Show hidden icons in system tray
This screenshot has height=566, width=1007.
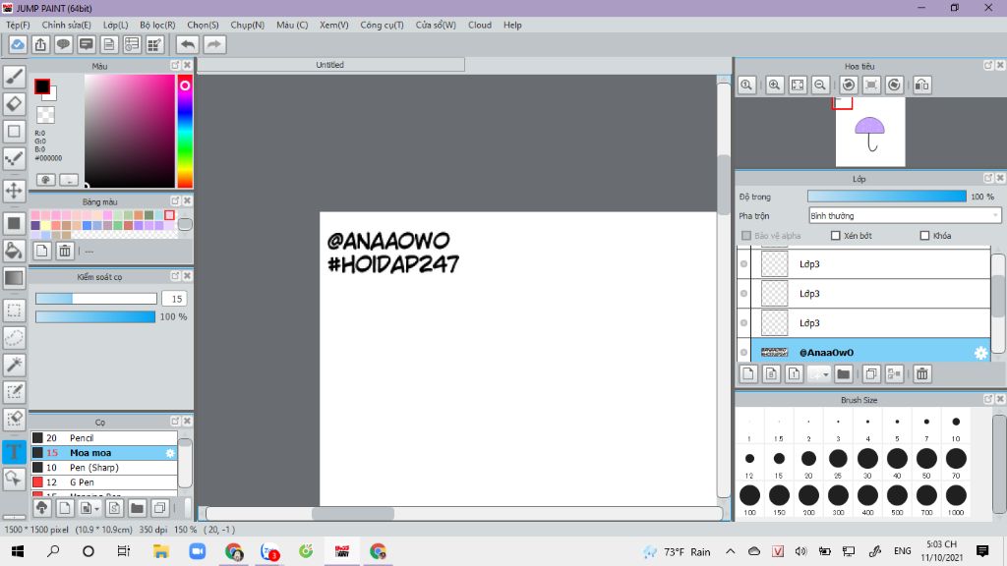tap(731, 551)
